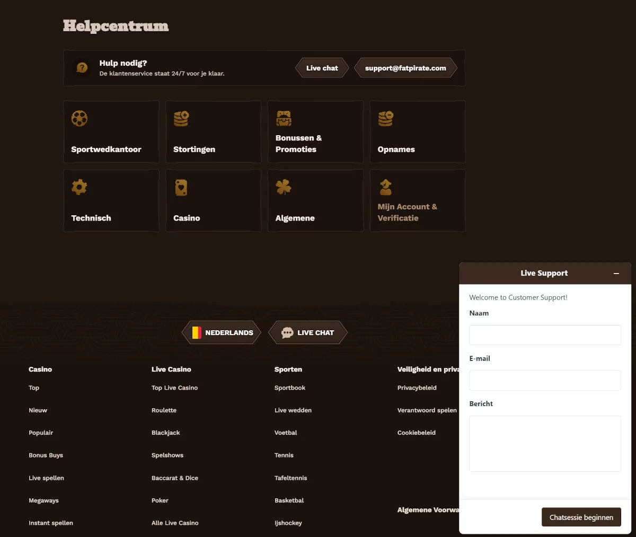Click Chatsessie beginnen button

581,517
